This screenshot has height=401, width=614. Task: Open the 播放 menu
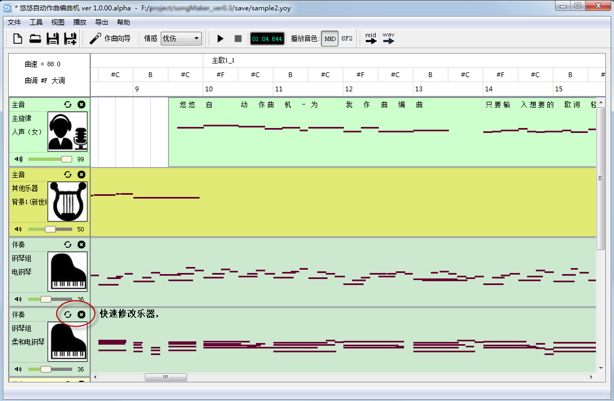click(x=79, y=22)
